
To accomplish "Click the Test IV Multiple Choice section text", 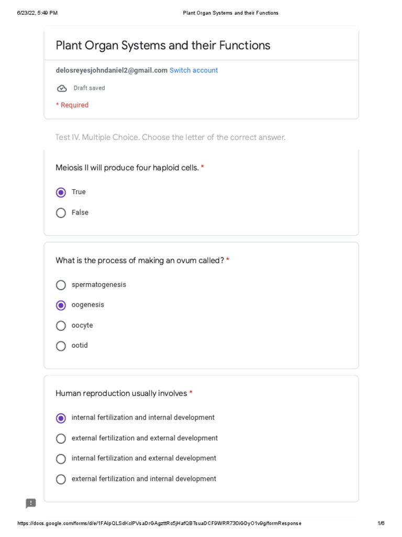I will click(170, 137).
